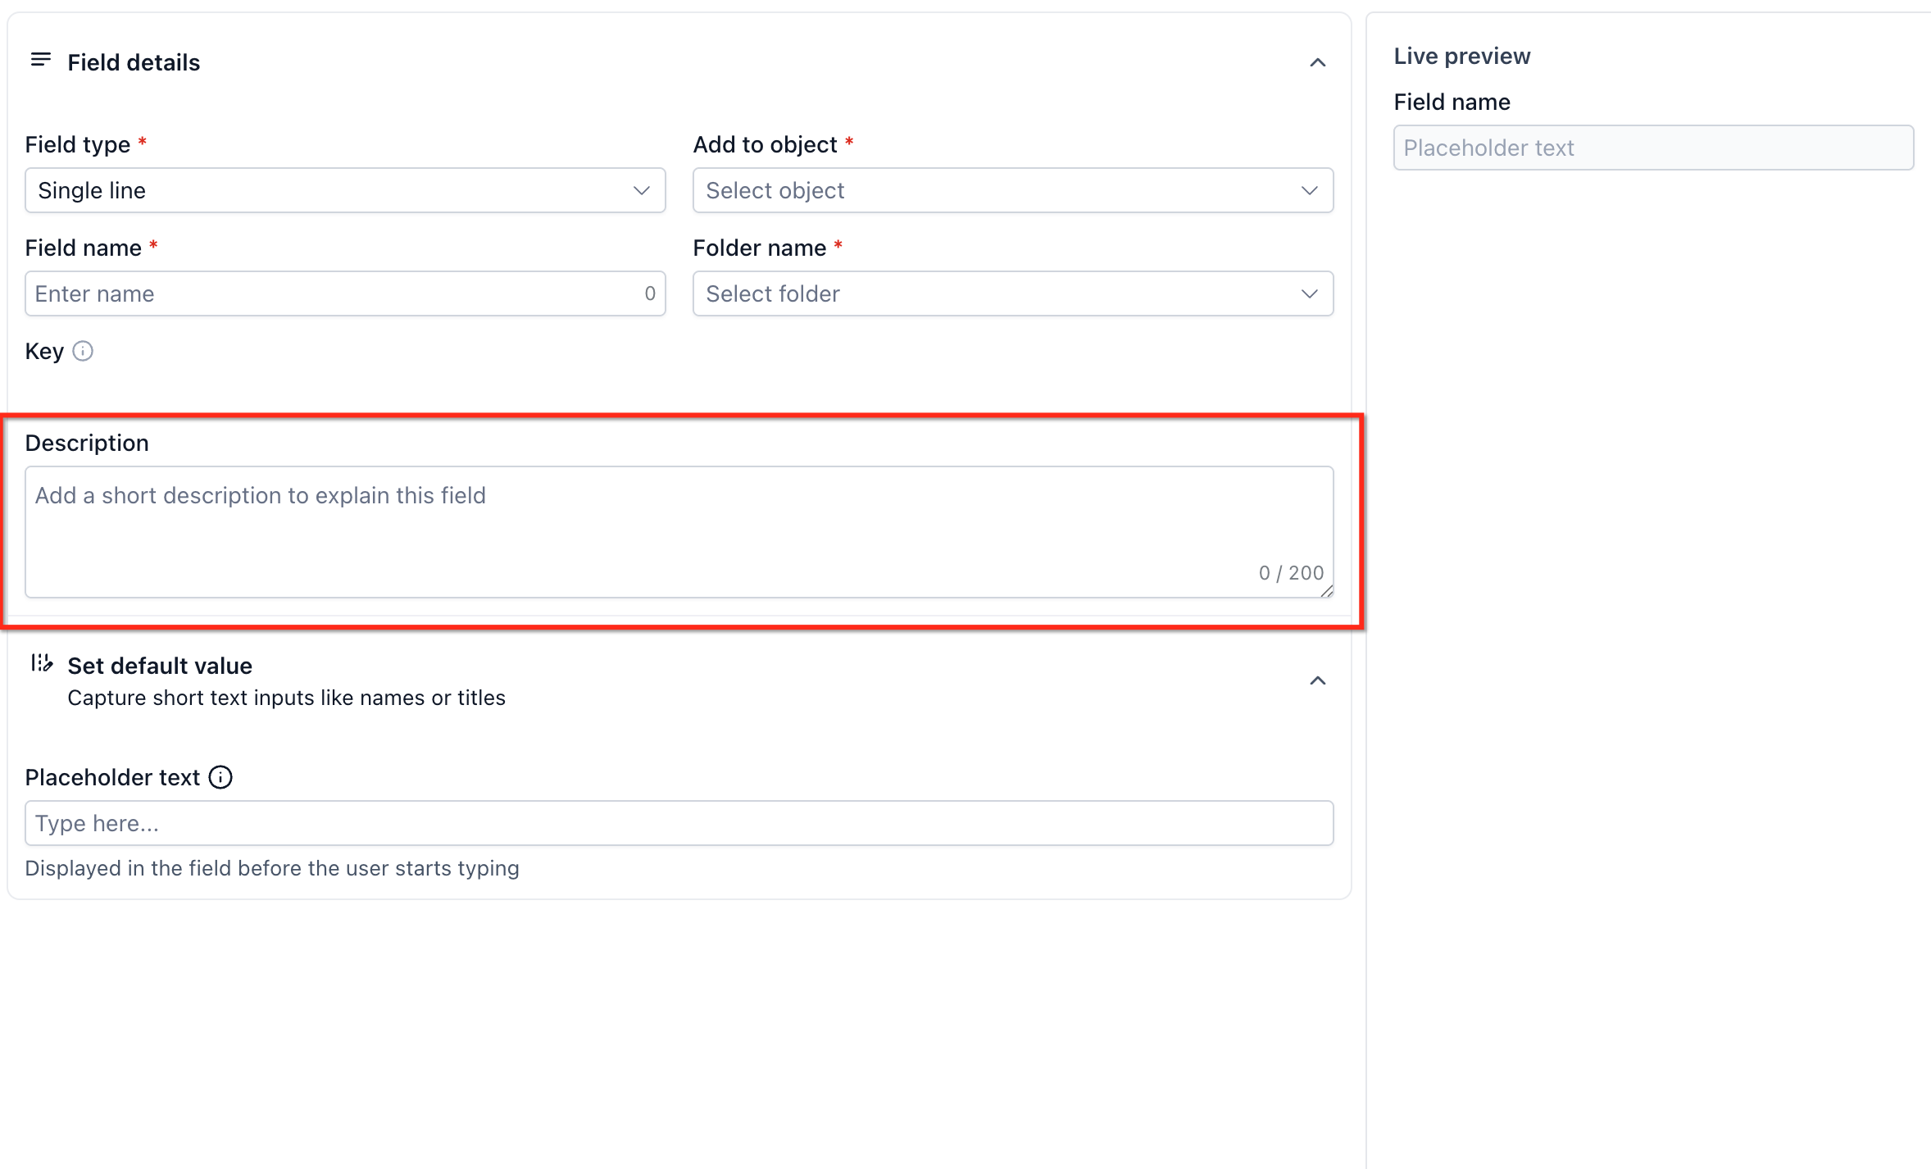
Task: Open the Field type dropdown
Action: pyautogui.click(x=345, y=190)
